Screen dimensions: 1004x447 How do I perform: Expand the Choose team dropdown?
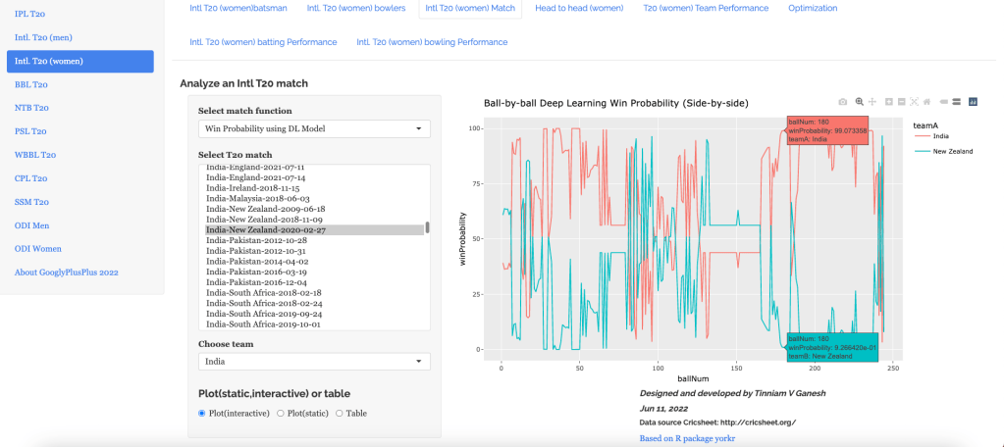tap(314, 362)
